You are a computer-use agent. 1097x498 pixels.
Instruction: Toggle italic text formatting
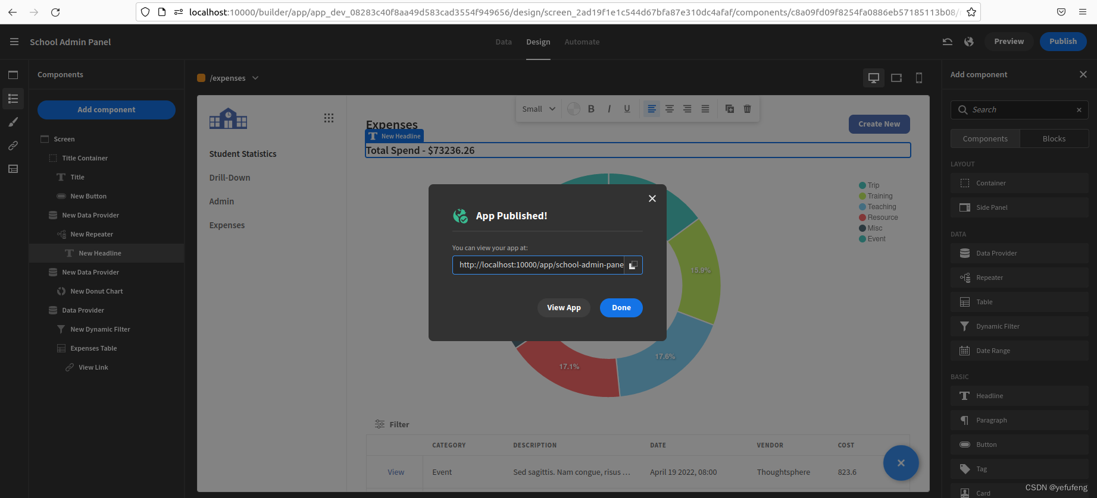point(609,109)
